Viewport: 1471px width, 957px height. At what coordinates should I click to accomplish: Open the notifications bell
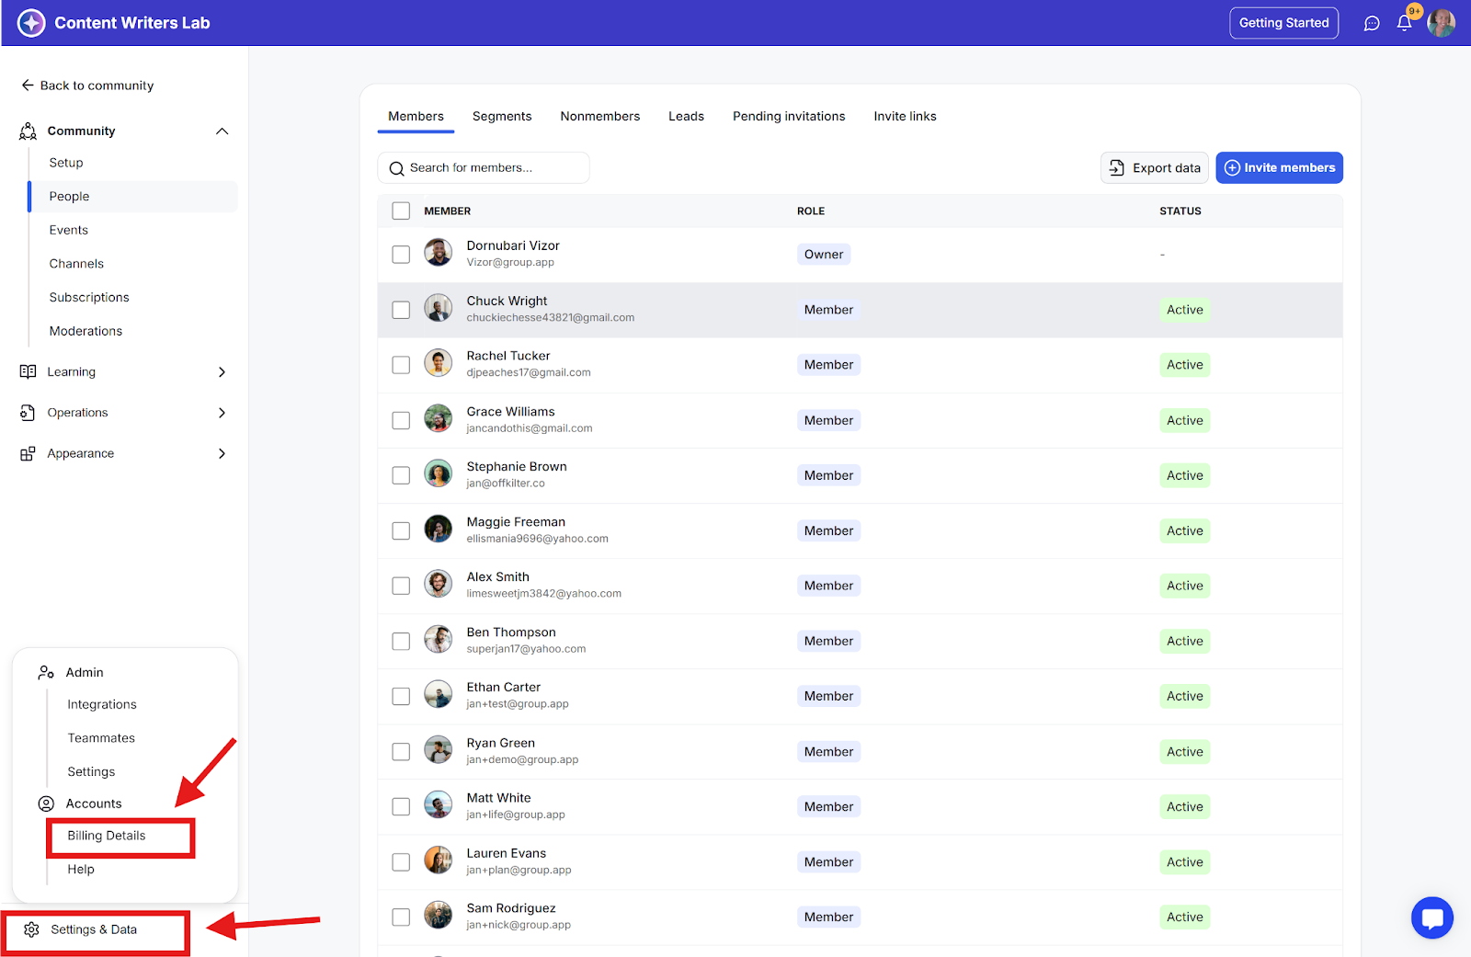[1404, 23]
